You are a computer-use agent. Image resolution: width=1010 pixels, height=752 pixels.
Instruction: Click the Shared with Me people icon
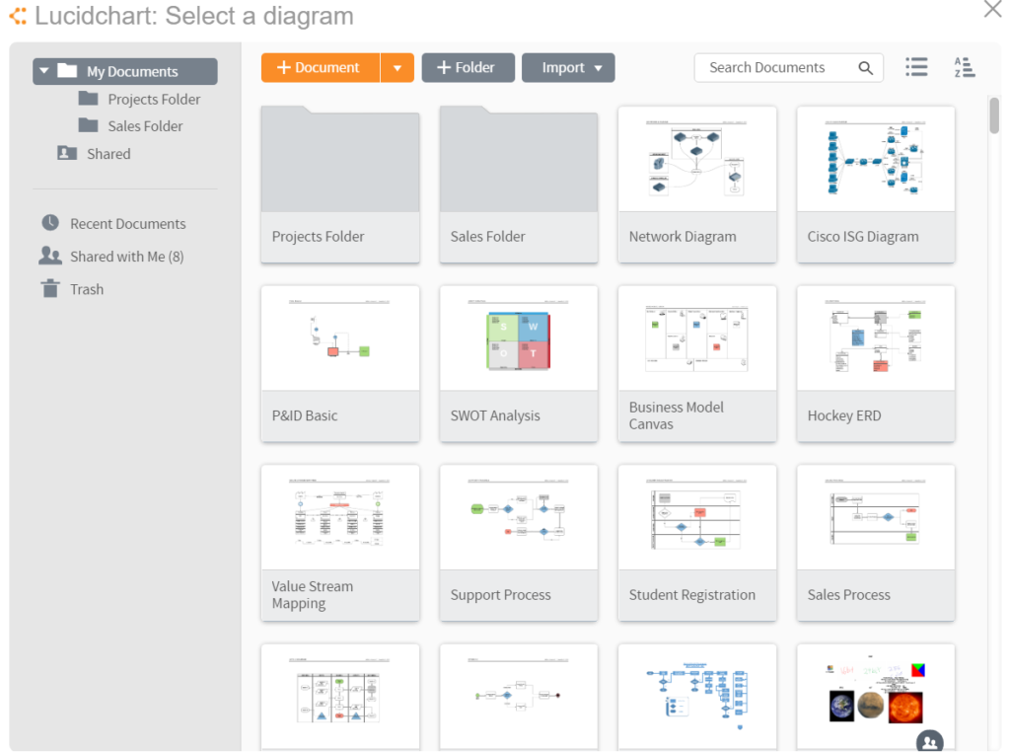click(50, 256)
